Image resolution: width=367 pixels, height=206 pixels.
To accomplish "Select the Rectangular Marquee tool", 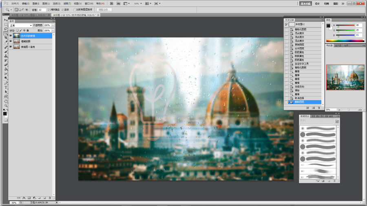I will [6, 24].
